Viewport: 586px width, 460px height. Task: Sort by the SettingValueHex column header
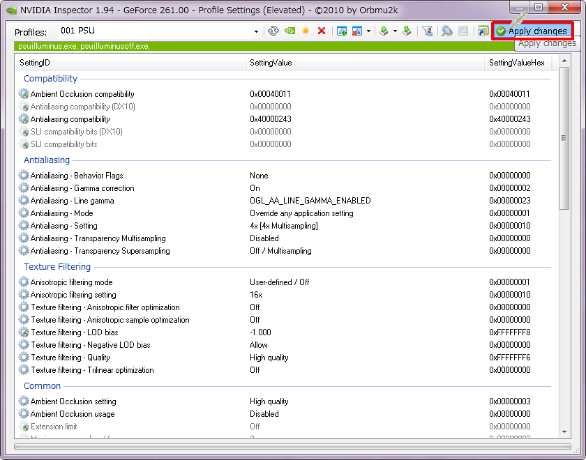pos(518,62)
